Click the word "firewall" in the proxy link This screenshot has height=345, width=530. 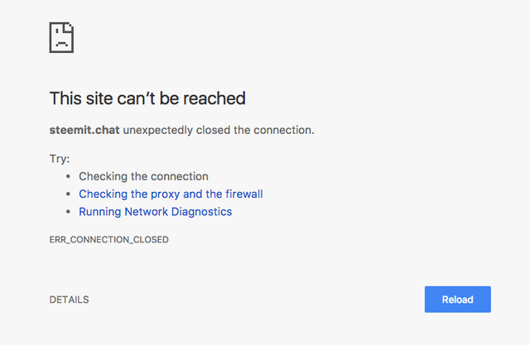tap(244, 194)
